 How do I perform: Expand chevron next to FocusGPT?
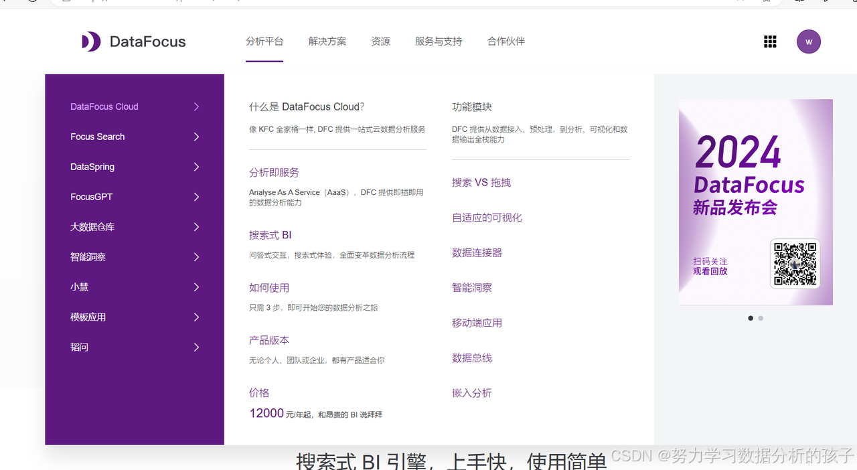pyautogui.click(x=196, y=197)
